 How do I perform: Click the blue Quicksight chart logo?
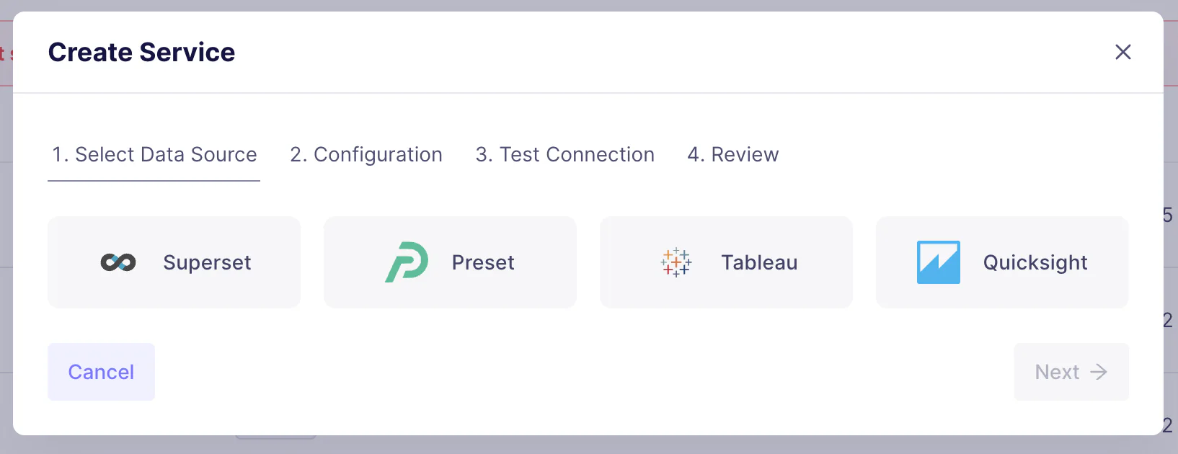[938, 262]
